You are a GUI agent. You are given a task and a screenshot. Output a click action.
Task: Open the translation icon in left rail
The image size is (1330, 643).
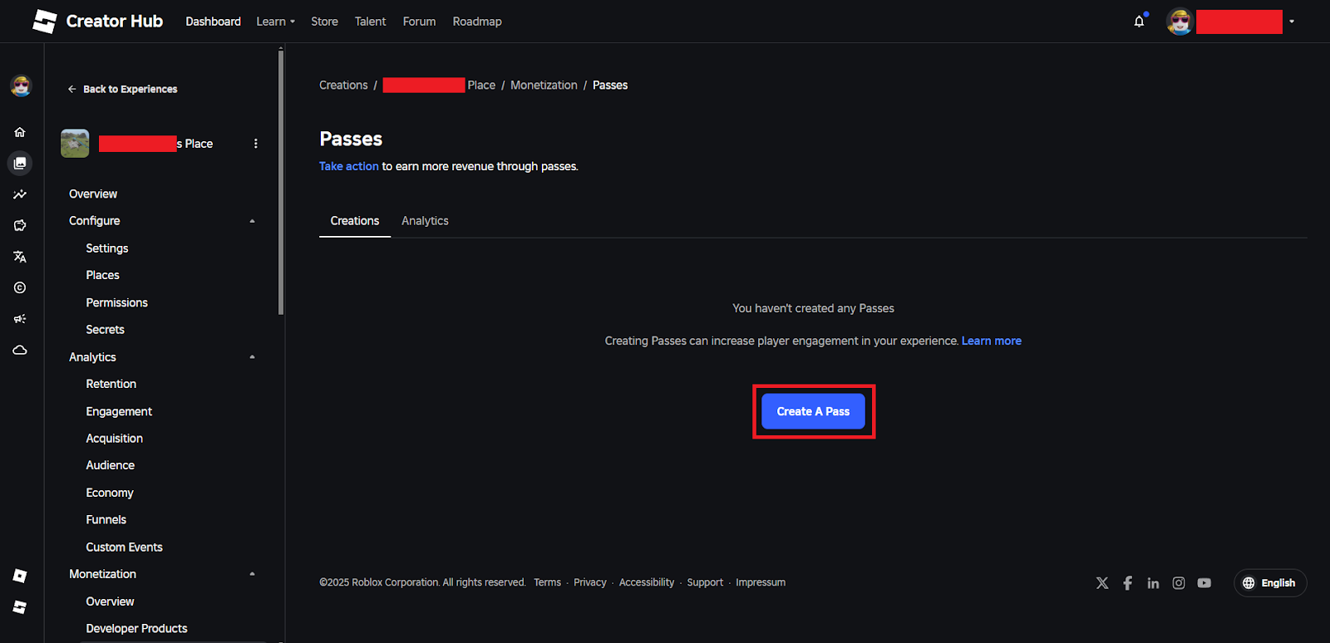20,257
